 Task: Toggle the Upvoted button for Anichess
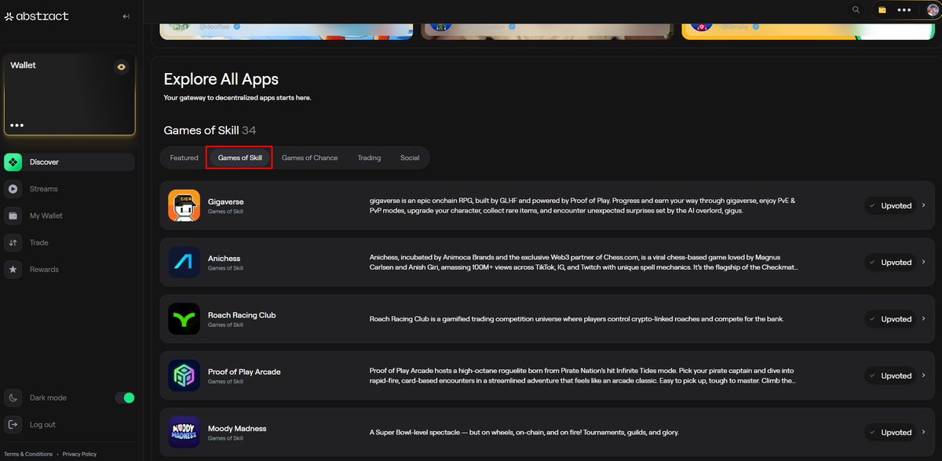point(890,262)
